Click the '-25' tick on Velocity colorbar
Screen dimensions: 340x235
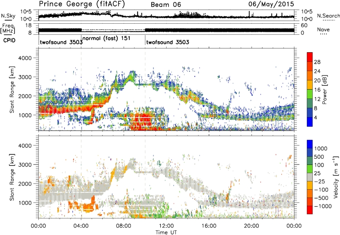tap(320, 181)
